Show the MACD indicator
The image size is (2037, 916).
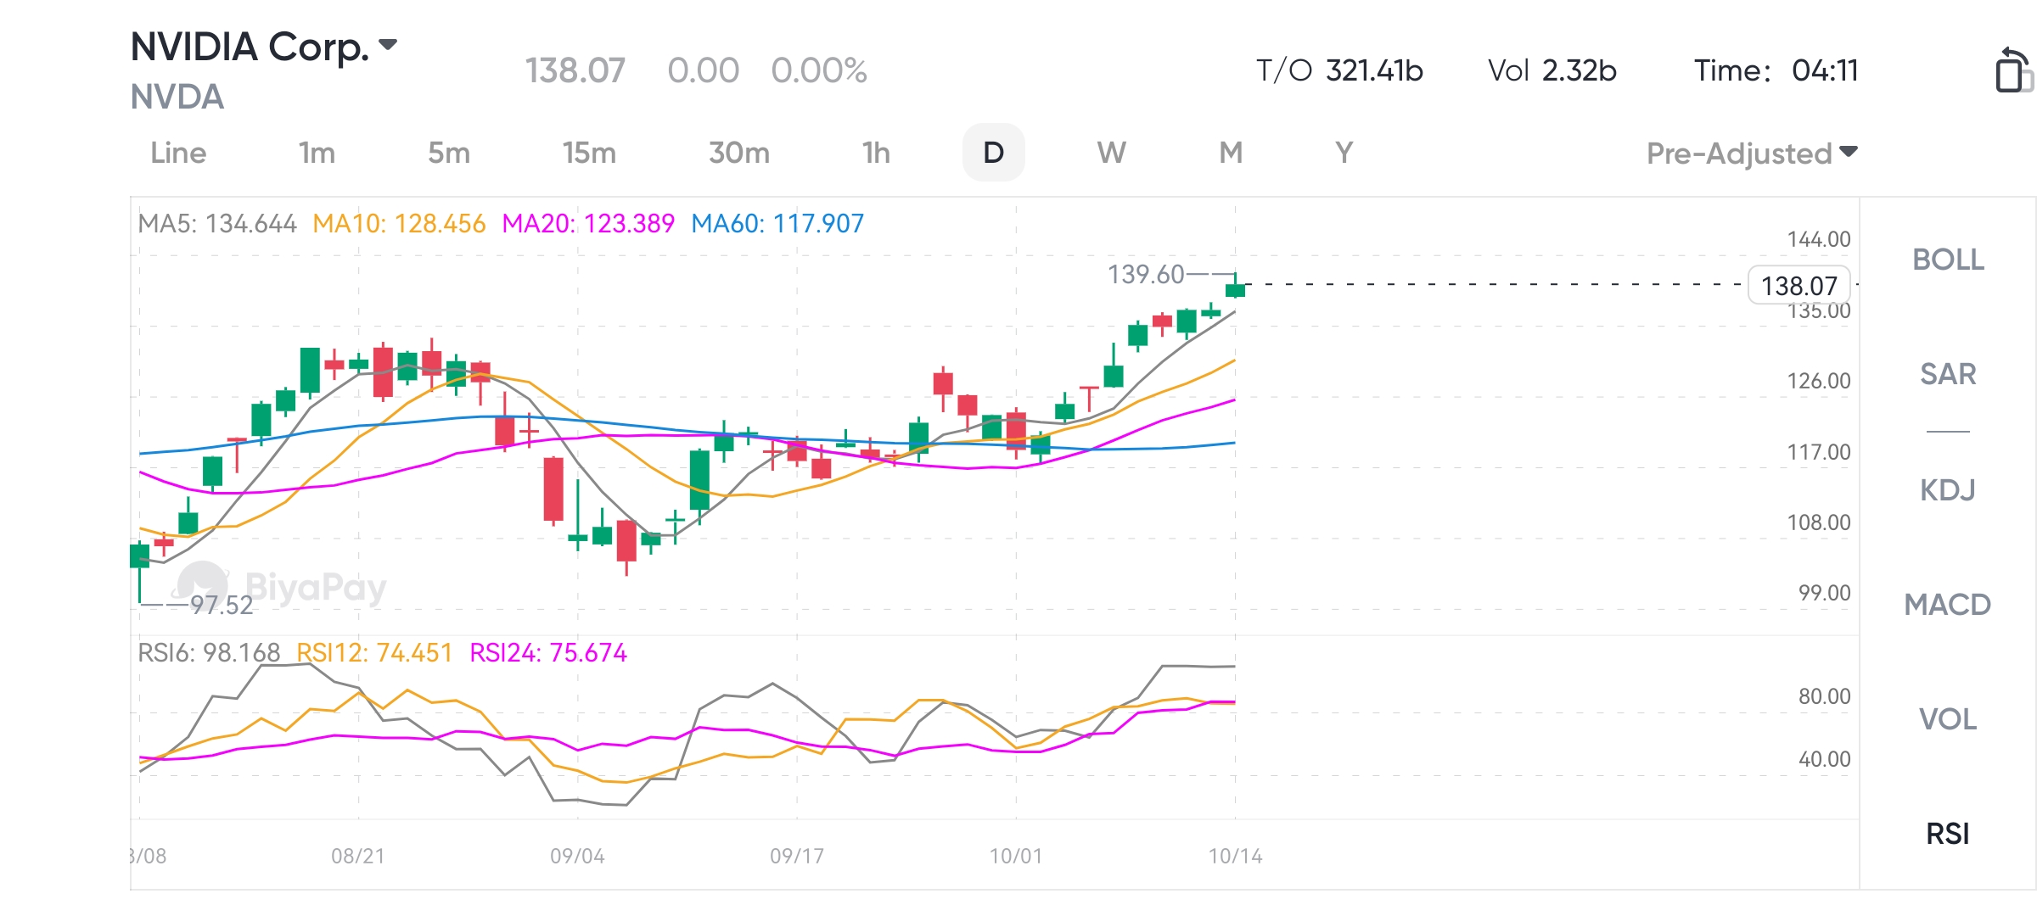(1948, 605)
